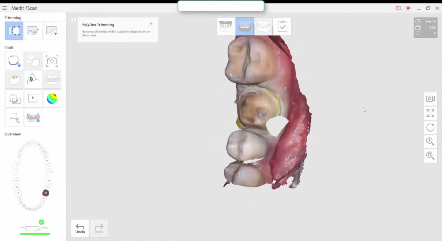The image size is (442, 241).
Task: Click the occlusion alignment jaws tool
Action: click(x=52, y=80)
